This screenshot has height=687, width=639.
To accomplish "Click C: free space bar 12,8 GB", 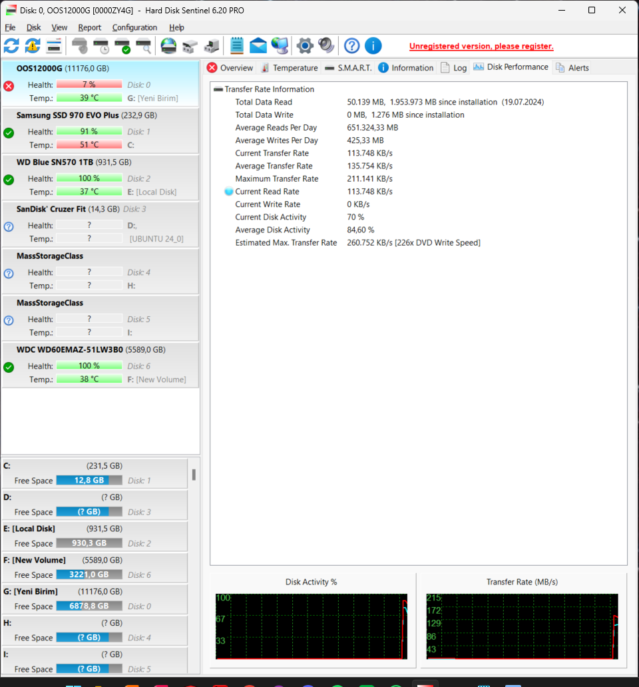I will 89,480.
